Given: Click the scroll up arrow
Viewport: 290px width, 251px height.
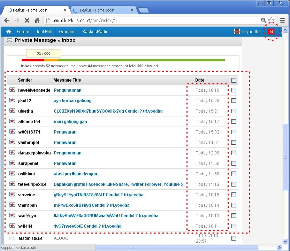Looking at the screenshot, I should coord(285,30).
